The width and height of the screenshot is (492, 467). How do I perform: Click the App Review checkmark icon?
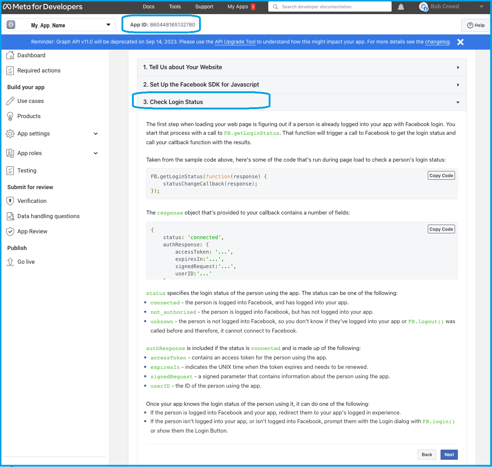(10, 232)
